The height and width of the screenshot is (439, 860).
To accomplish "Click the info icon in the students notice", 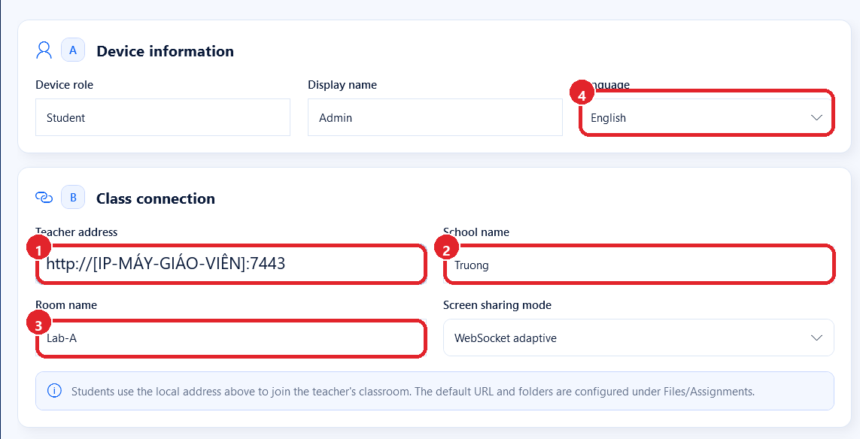I will pyautogui.click(x=54, y=391).
